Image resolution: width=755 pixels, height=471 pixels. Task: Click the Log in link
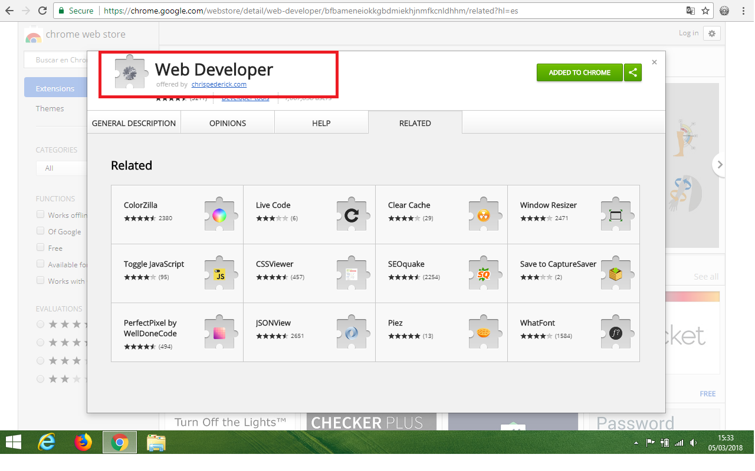pos(688,33)
